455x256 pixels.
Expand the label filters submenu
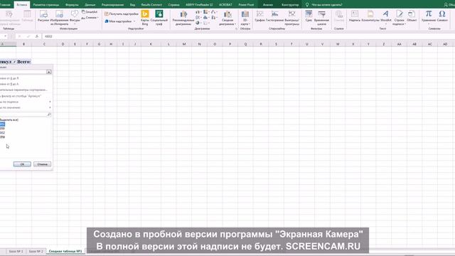pyautogui.click(x=26, y=102)
